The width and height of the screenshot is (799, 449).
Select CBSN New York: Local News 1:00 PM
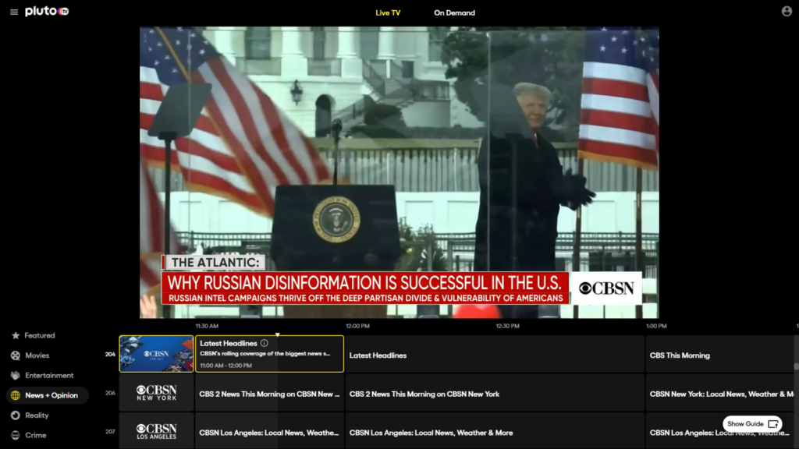point(719,393)
